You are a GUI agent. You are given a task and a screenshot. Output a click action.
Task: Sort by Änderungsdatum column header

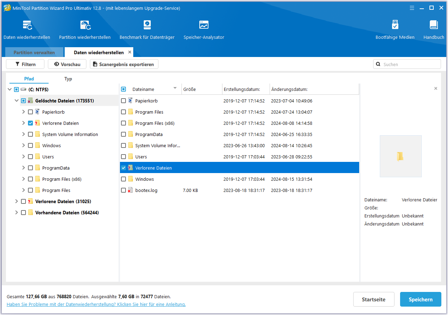click(314, 89)
